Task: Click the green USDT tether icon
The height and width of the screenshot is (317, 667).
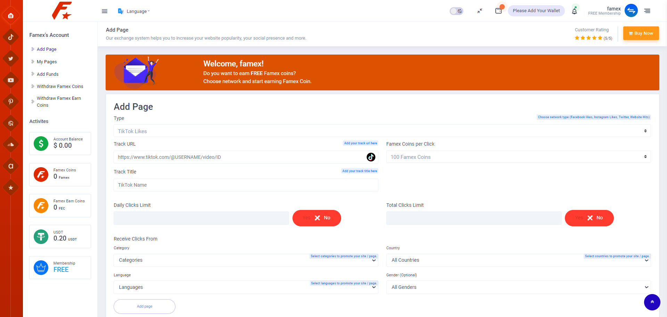Action: tap(41, 237)
